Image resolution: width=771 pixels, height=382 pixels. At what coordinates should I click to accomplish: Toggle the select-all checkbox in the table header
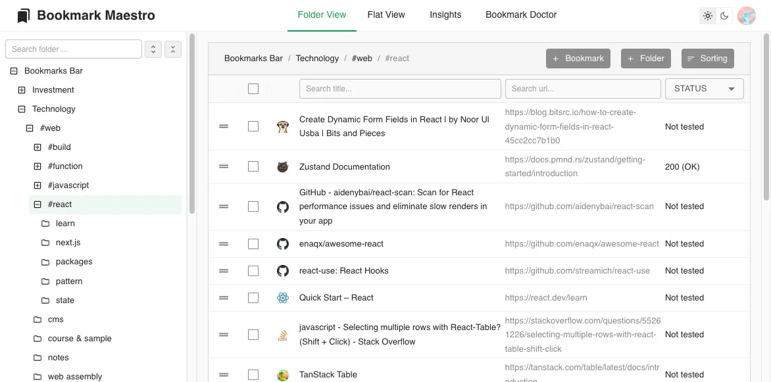[253, 88]
